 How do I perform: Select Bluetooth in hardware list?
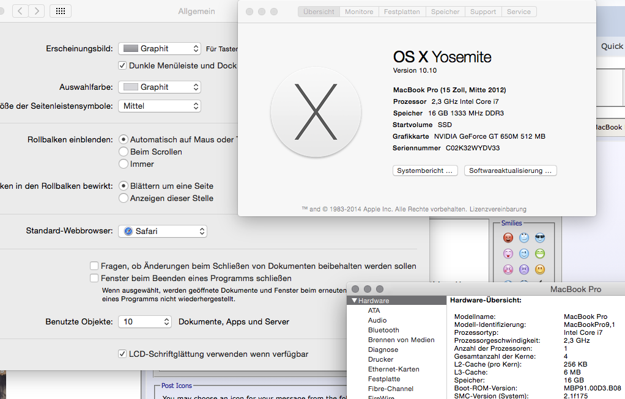pyautogui.click(x=383, y=330)
